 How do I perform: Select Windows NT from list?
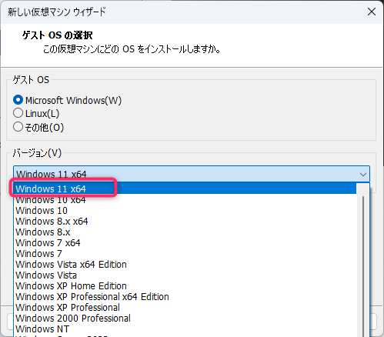(185, 329)
